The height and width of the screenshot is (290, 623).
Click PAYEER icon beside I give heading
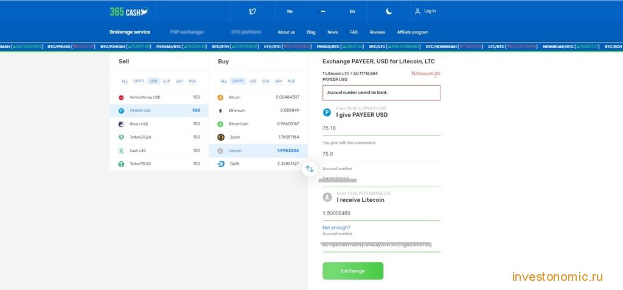[327, 112]
